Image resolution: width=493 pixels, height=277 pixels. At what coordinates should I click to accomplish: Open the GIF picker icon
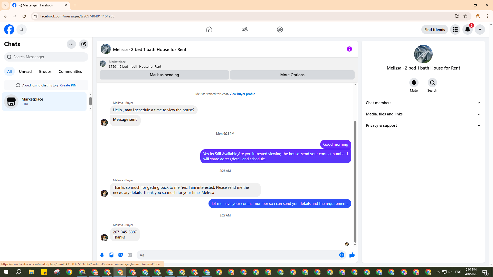pyautogui.click(x=130, y=255)
